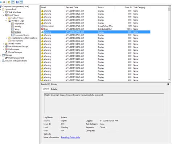The height and width of the screenshot is (144, 172).
Task: Select the event dated 4/11/2018 7:54:19 AM
Action: [x=95, y=44]
